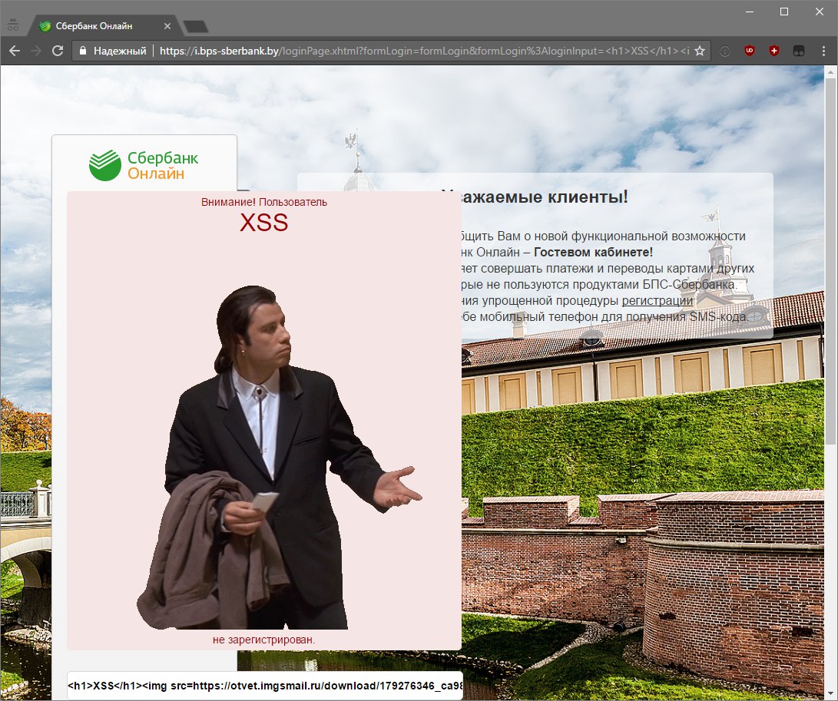
Task: Maximize the Chrome window
Action: point(784,12)
